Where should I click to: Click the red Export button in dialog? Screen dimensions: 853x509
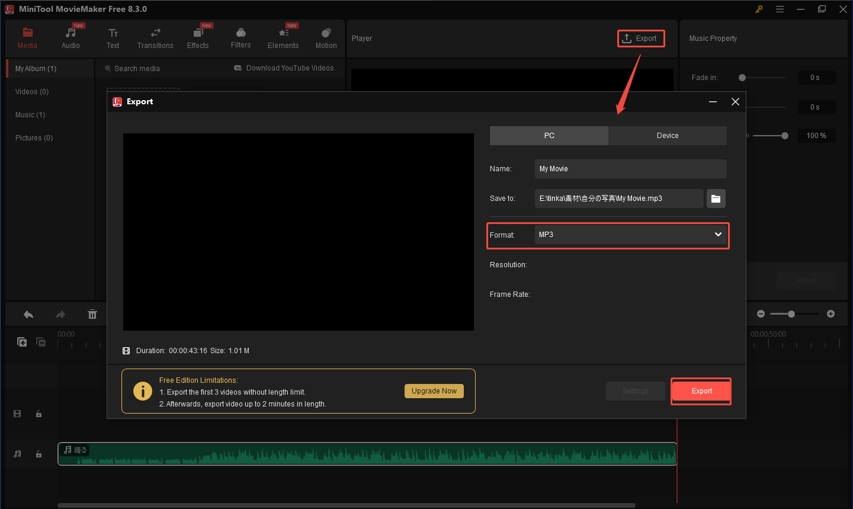point(701,391)
